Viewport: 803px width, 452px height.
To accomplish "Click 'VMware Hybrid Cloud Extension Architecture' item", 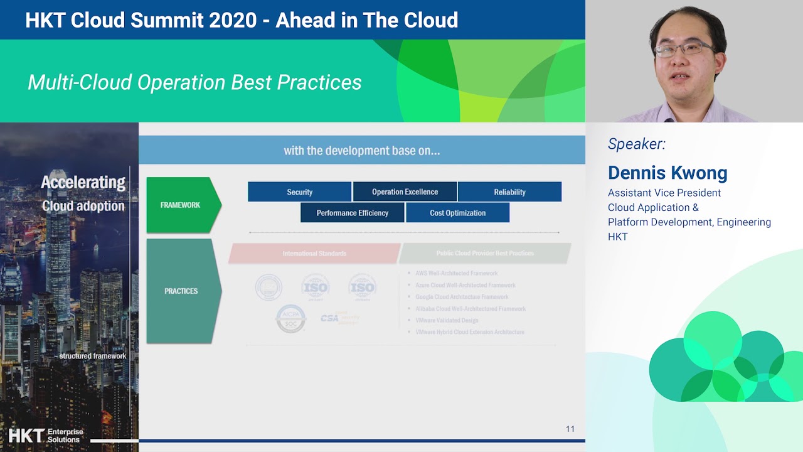I will (x=469, y=332).
